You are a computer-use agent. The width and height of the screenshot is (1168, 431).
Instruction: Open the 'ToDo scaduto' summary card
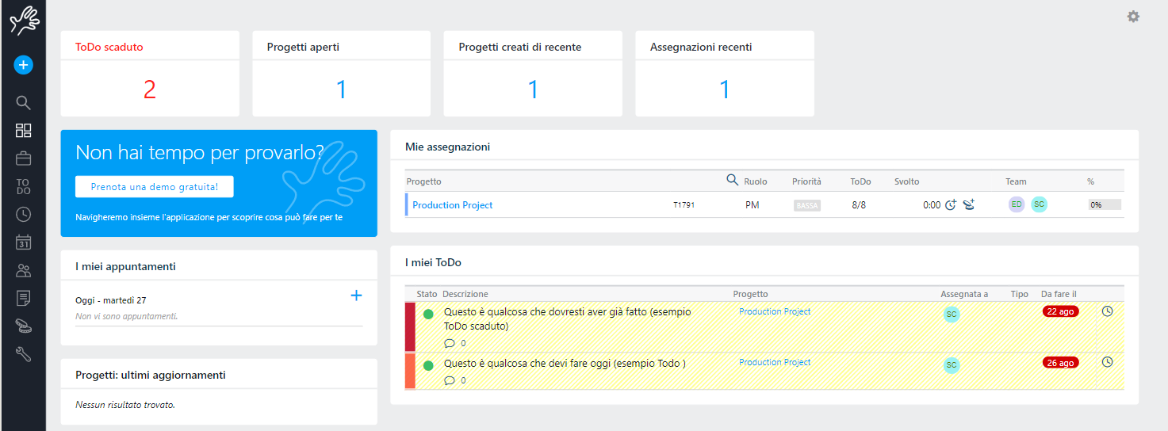point(150,74)
